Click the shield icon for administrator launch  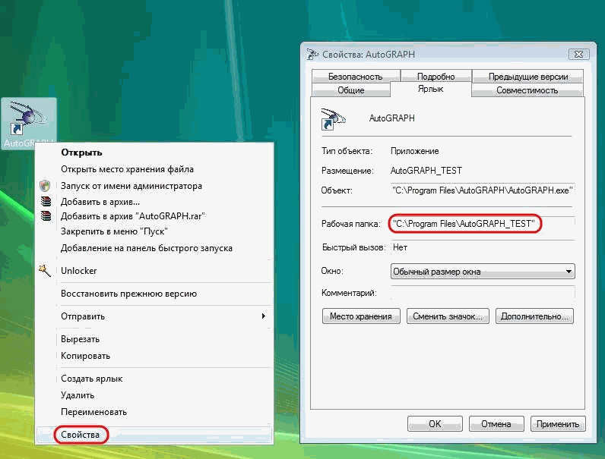(46, 186)
